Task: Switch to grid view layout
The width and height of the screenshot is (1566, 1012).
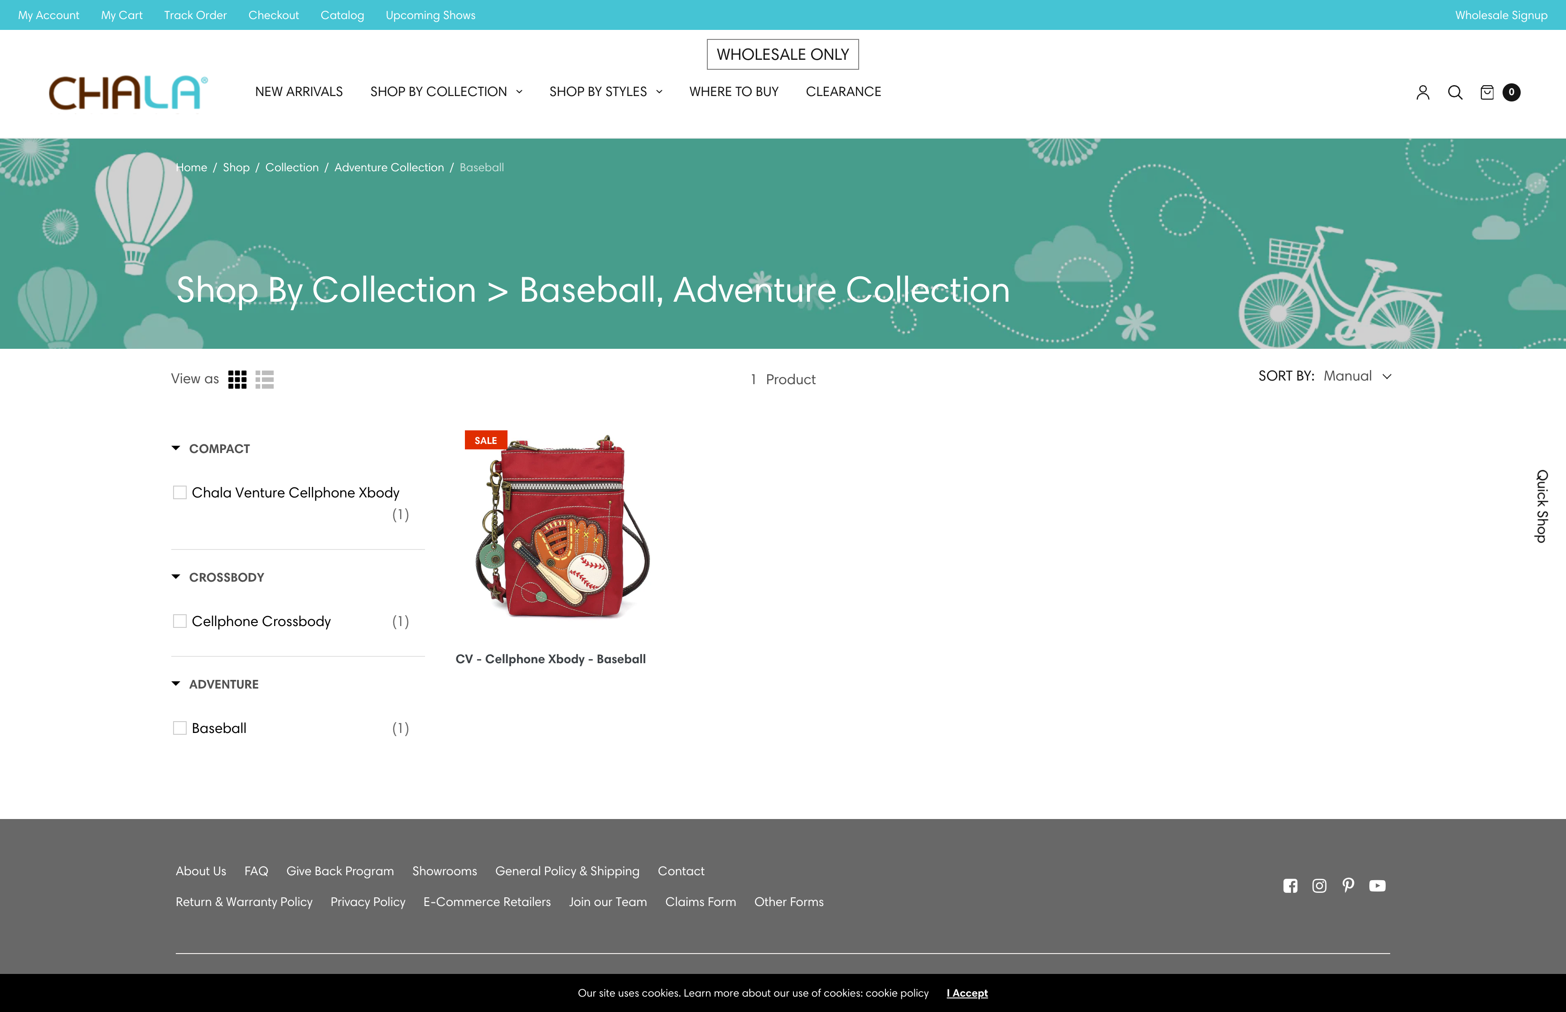Action: pyautogui.click(x=237, y=379)
